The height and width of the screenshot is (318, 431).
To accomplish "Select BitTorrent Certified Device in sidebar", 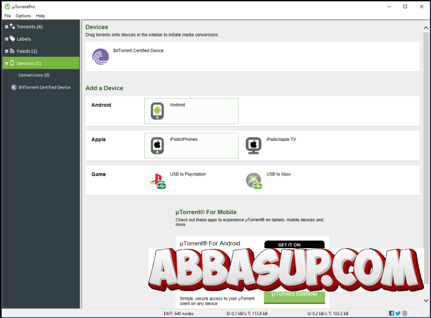I will [44, 87].
